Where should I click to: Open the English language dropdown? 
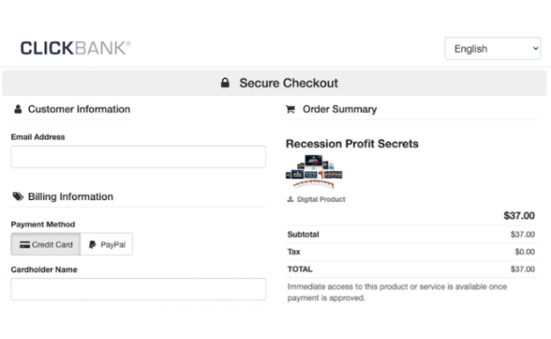pos(493,48)
